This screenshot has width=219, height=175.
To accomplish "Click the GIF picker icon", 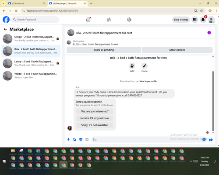I will coord(87,140).
